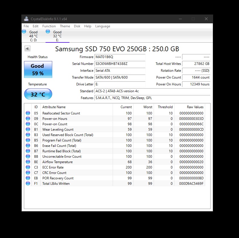Click status orb for Power-on Count row
This screenshot has width=239, height=238.
pos(28,124)
